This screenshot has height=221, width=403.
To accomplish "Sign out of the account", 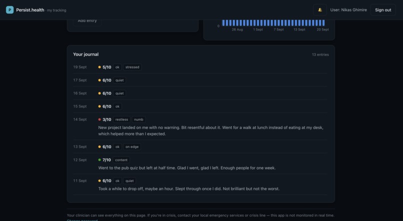I will click(383, 10).
